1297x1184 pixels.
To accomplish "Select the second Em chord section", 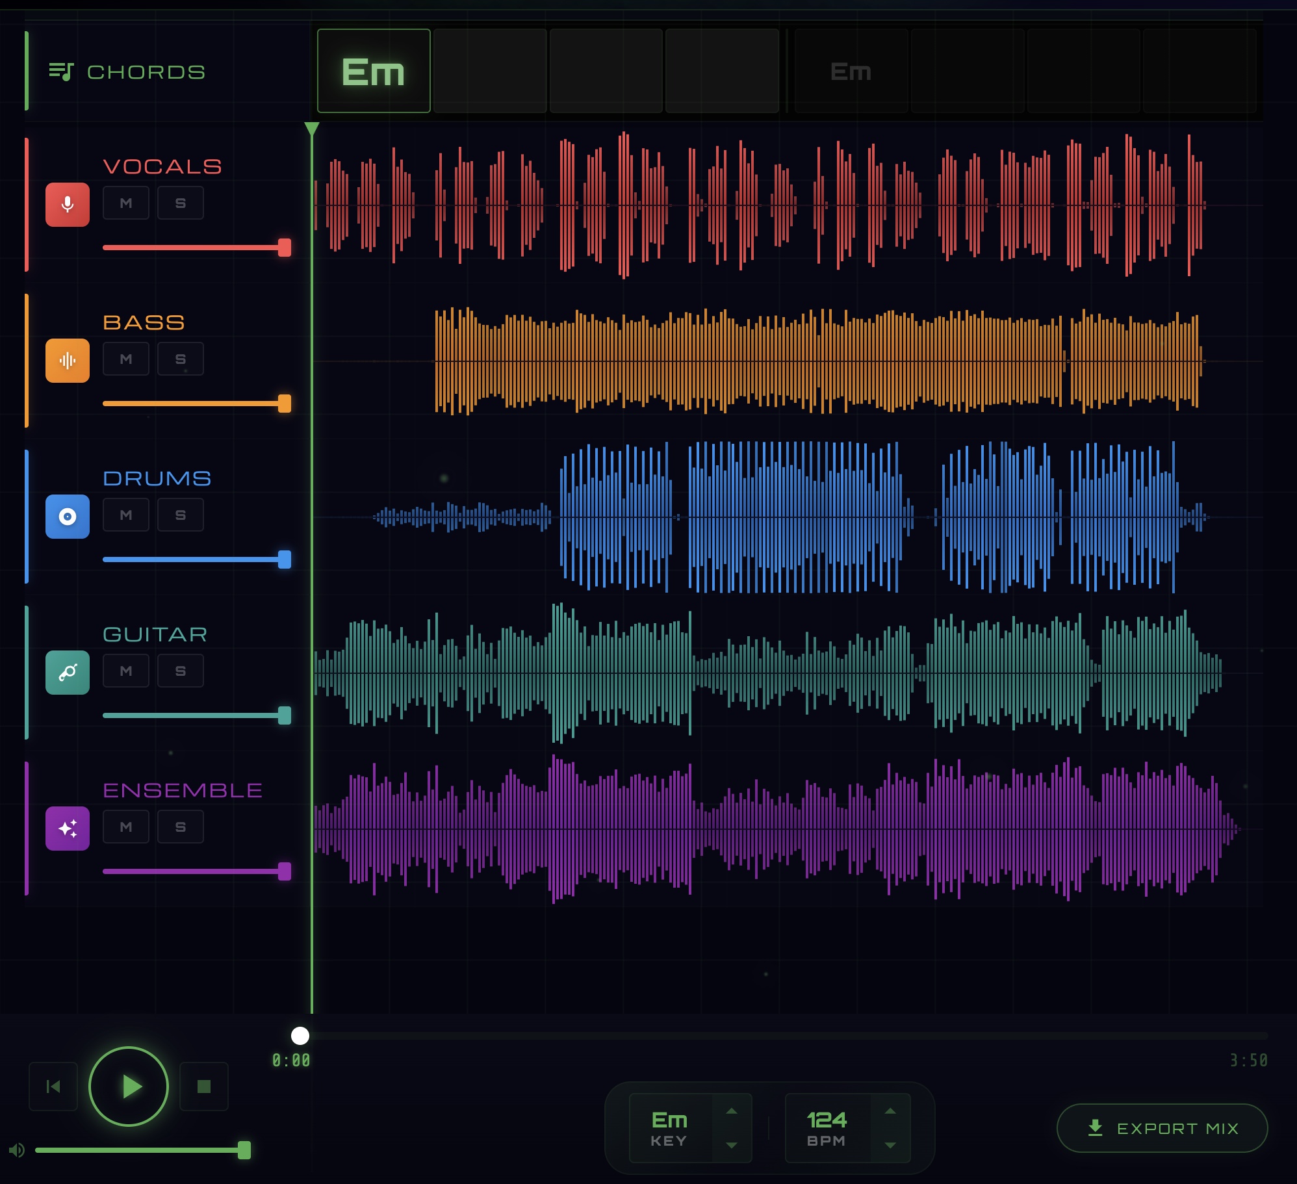I will [x=850, y=71].
